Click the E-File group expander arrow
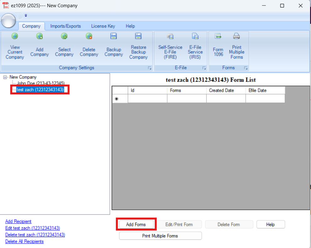 [204, 68]
